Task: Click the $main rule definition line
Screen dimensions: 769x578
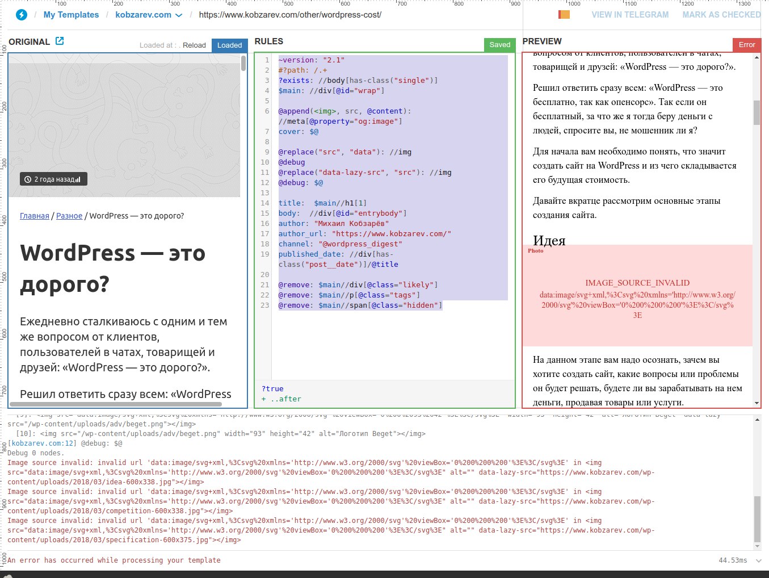Action: 331,91
